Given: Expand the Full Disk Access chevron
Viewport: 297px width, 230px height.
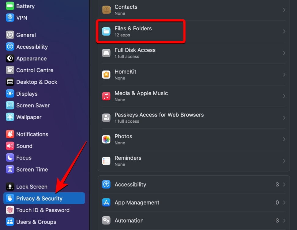Looking at the screenshot, I should (284, 53).
